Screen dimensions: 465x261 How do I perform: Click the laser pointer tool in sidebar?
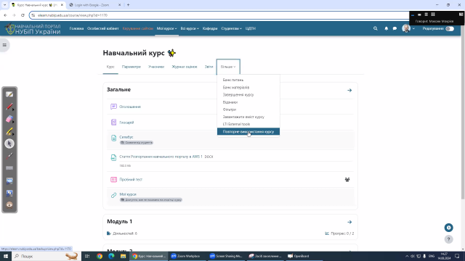pos(9,156)
